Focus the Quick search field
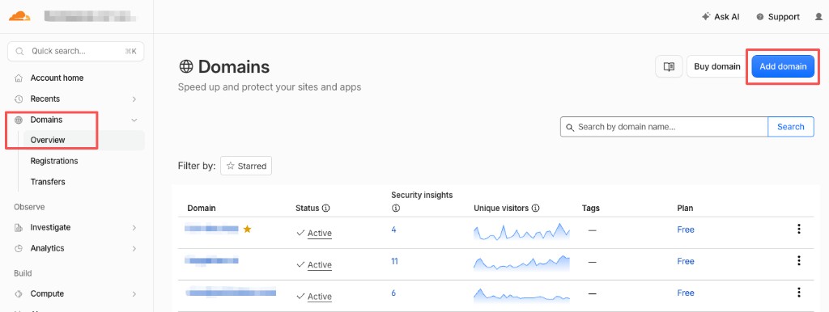The width and height of the screenshot is (829, 312). pos(75,51)
